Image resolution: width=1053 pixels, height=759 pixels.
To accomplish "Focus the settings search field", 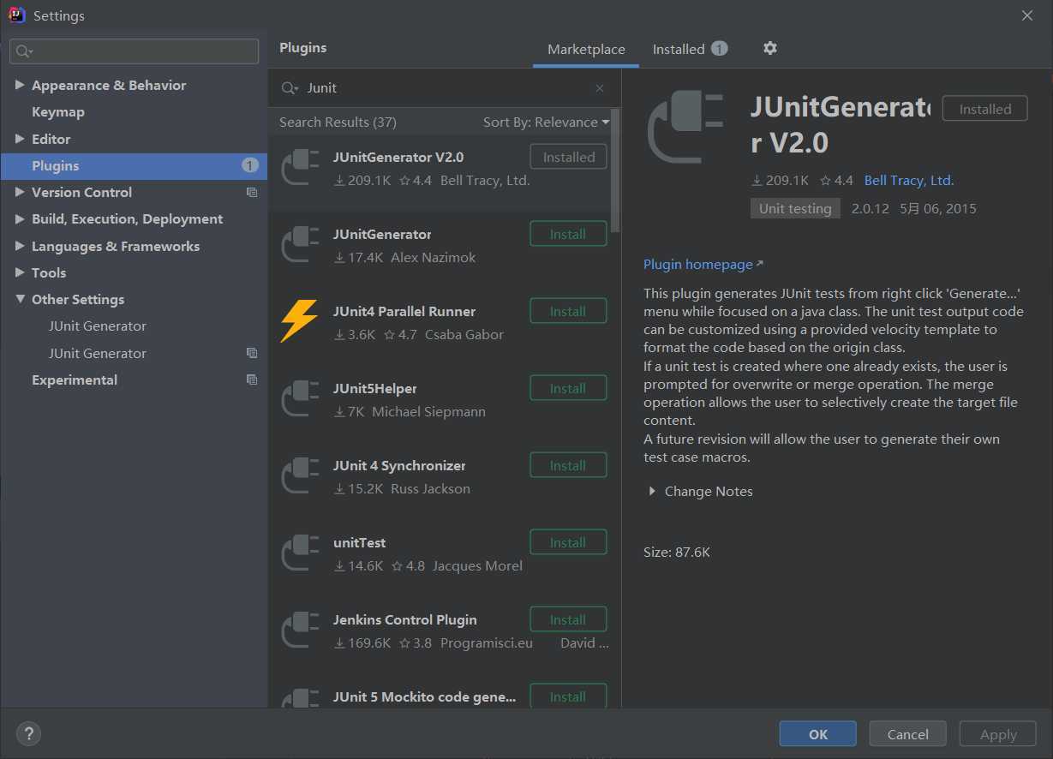I will (x=134, y=51).
